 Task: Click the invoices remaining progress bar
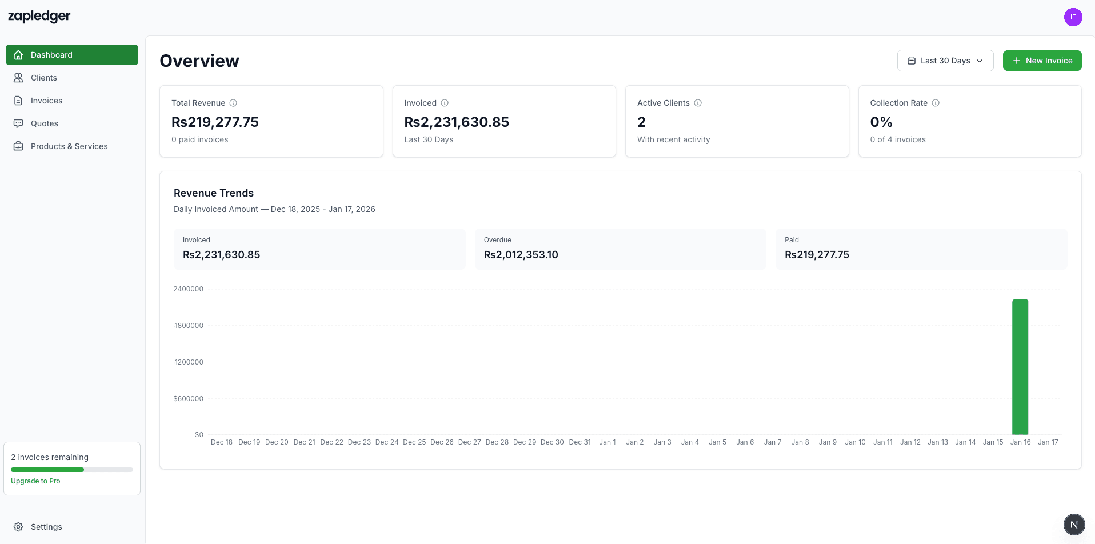(x=71, y=469)
